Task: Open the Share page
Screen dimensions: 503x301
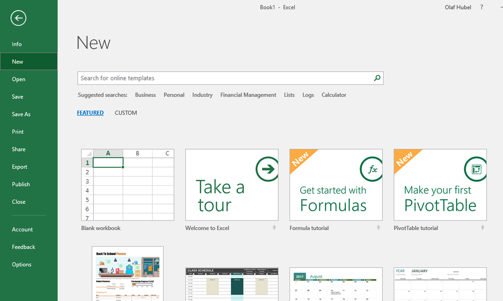Action: 29,149
